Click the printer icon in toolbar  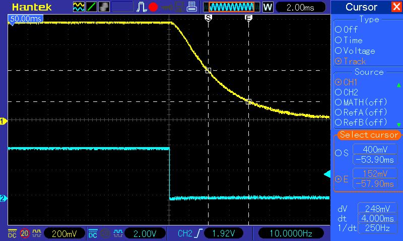pyautogui.click(x=192, y=7)
